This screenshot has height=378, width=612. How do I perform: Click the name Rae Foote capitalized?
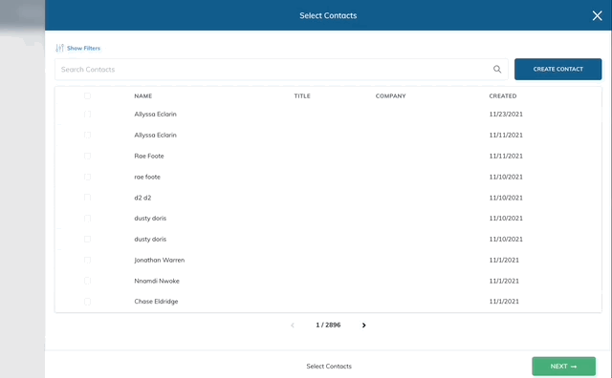pos(149,156)
